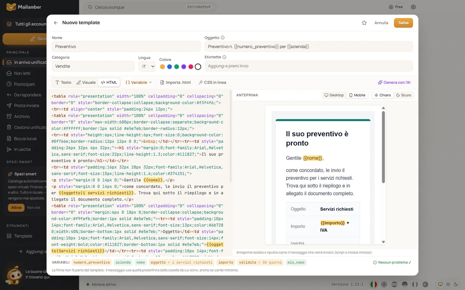Switch to light theme sun icon
The image size is (465, 290).
(448, 285)
